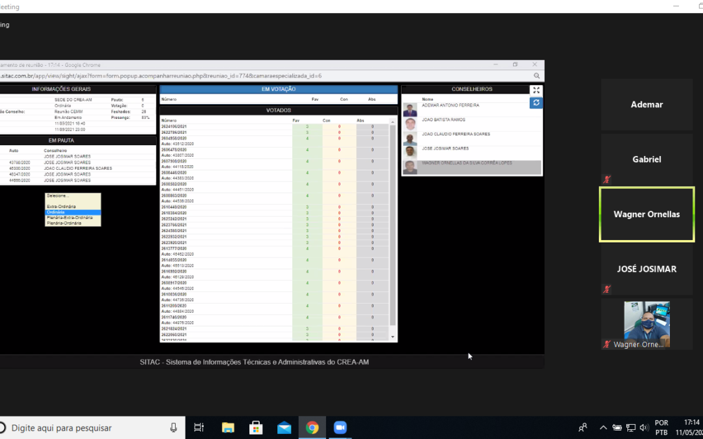This screenshot has width=703, height=439.
Task: Click the highlighted Wagner Ornellas speaker tile
Action: [x=646, y=214]
